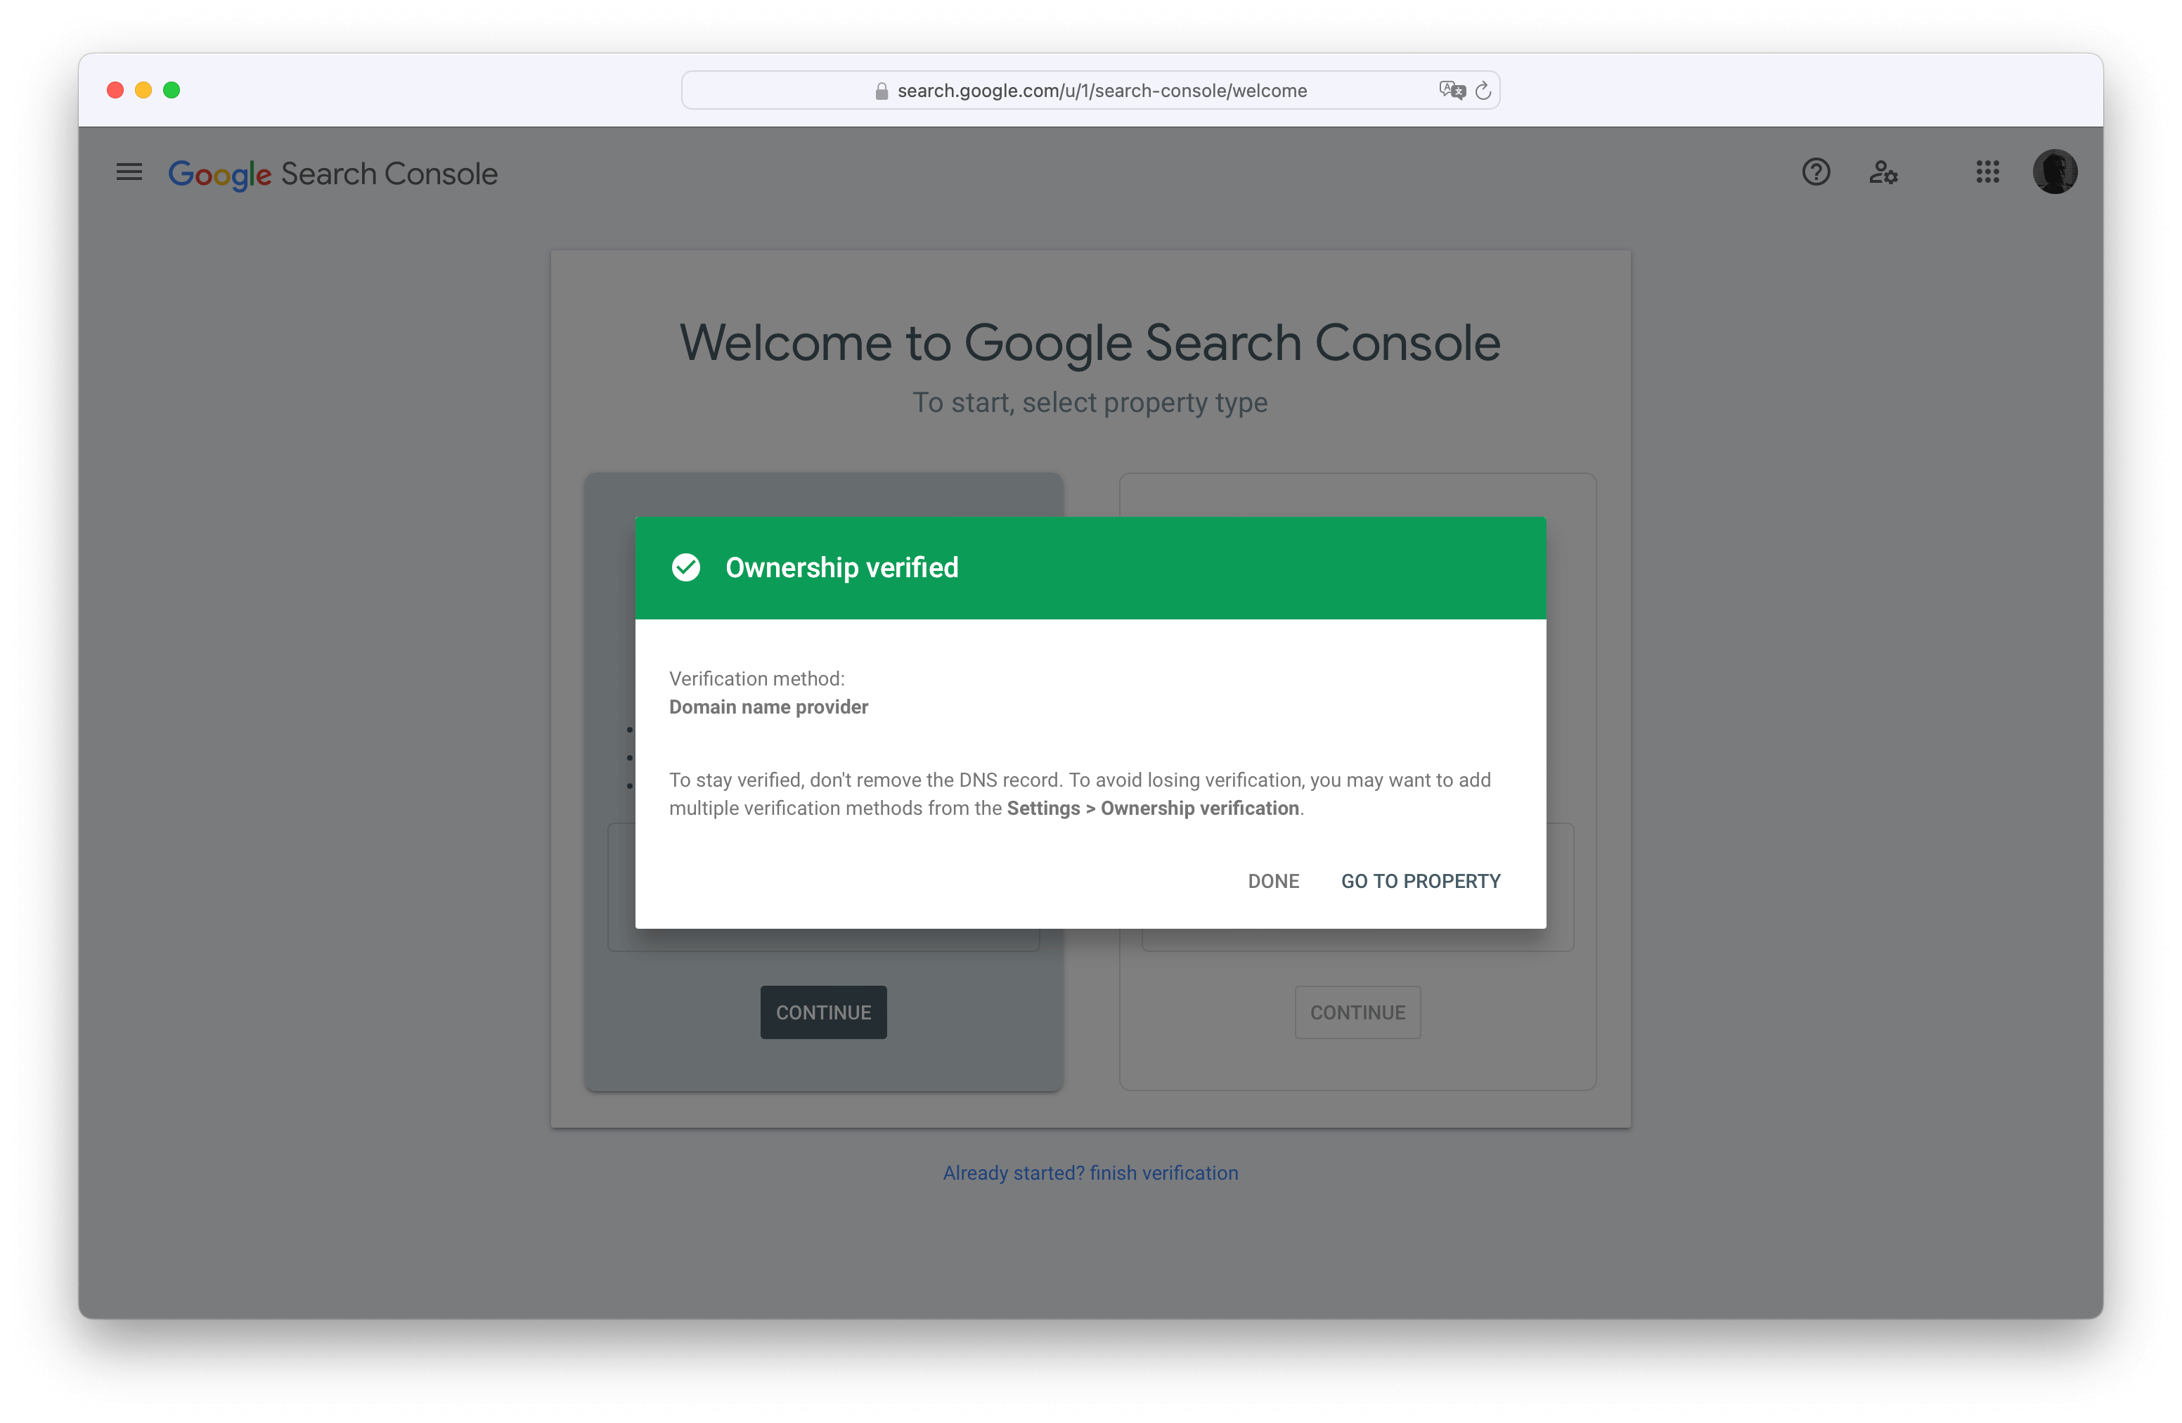The image size is (2182, 1423).
Task: Close the window with the red button
Action: click(x=115, y=90)
